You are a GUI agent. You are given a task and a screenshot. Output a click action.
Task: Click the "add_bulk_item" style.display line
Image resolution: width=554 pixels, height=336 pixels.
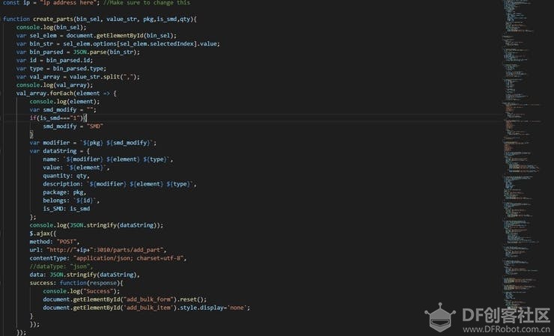coord(147,308)
